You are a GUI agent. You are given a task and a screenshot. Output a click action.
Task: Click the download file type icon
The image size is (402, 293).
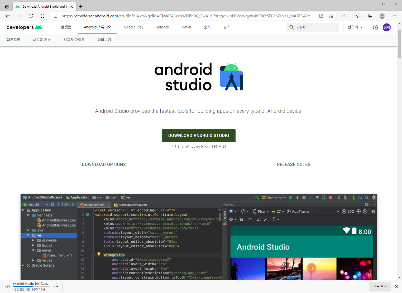coord(8,286)
